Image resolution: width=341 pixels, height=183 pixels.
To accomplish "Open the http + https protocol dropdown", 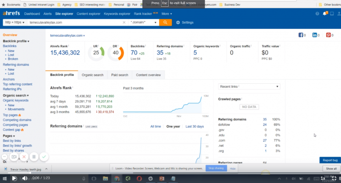I will 14,22.
